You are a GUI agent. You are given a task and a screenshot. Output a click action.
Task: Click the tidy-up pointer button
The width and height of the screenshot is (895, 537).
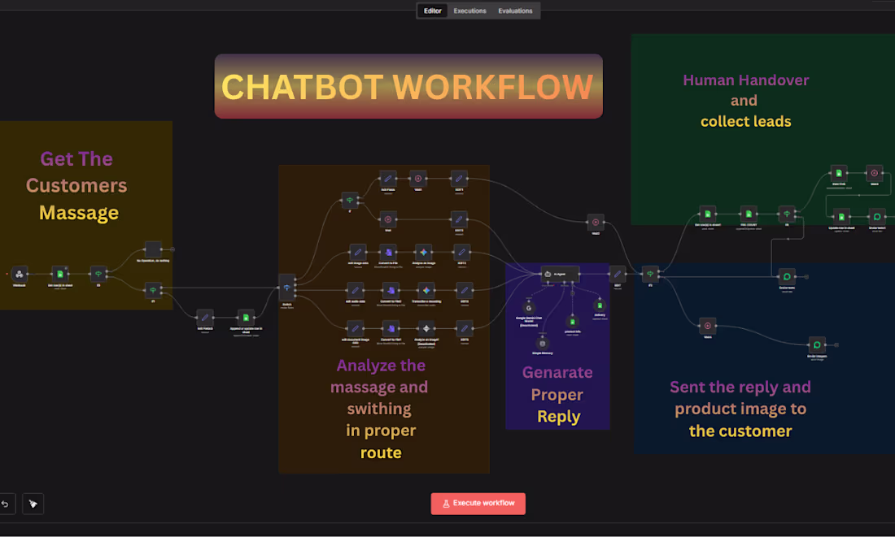coord(33,504)
